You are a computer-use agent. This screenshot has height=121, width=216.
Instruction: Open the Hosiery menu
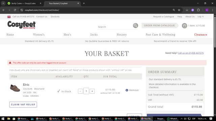(122, 35)
